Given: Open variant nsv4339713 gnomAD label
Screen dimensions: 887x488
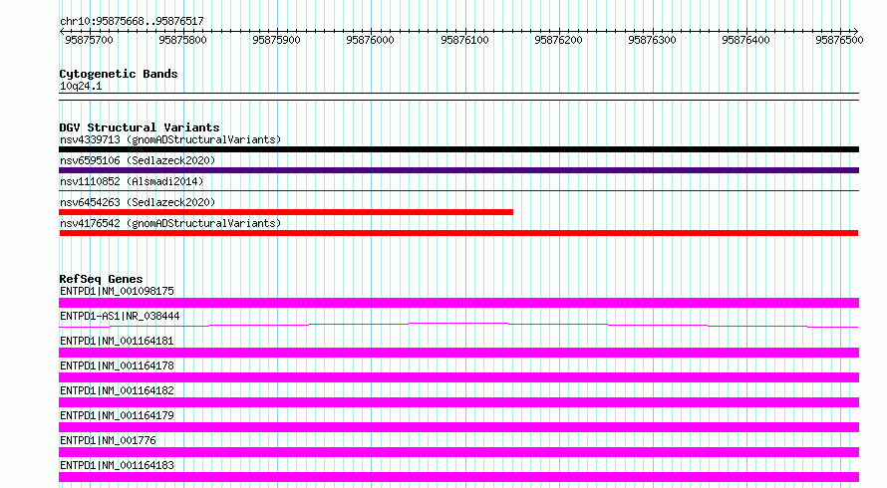Looking at the screenshot, I should tap(170, 139).
